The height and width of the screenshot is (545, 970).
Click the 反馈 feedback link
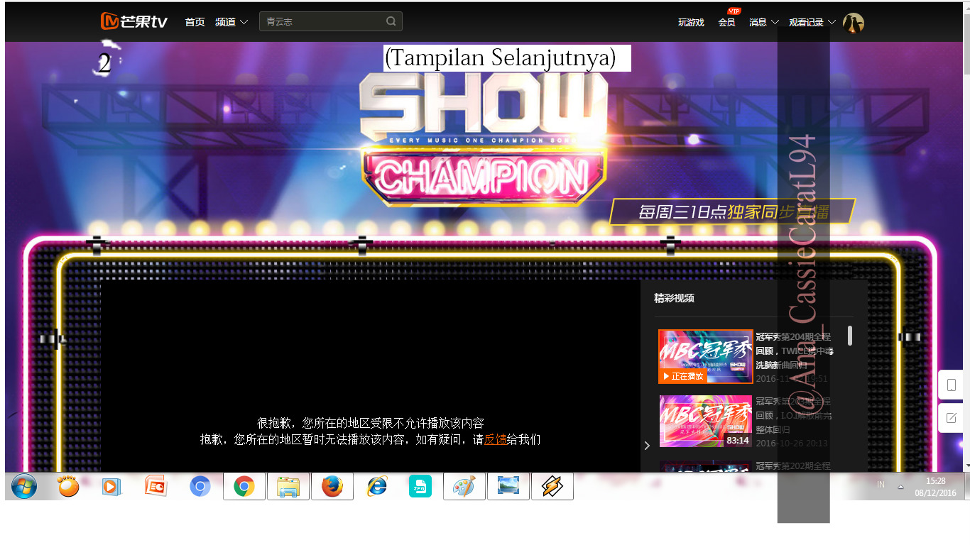pos(495,440)
